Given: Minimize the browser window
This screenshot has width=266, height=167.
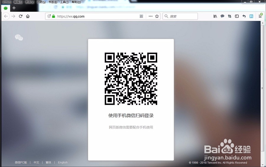Looking at the screenshot, I should pos(245,2).
